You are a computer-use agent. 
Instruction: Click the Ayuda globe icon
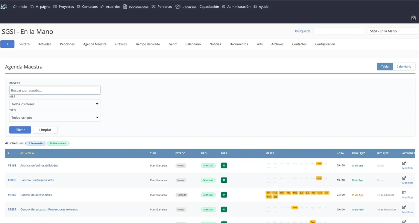[x=255, y=7]
